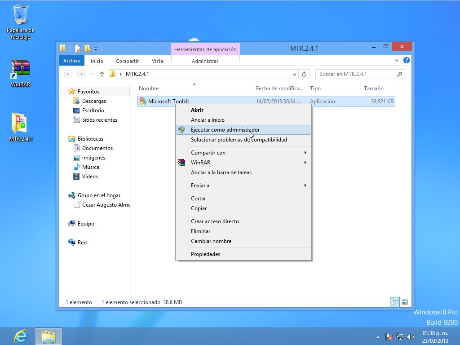Image resolution: width=460 pixels, height=345 pixels.
Task: Switch to the Inicio ribbon tab
Action: click(97, 61)
